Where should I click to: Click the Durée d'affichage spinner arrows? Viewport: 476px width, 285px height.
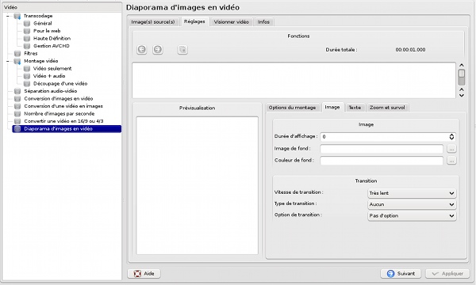pos(451,137)
